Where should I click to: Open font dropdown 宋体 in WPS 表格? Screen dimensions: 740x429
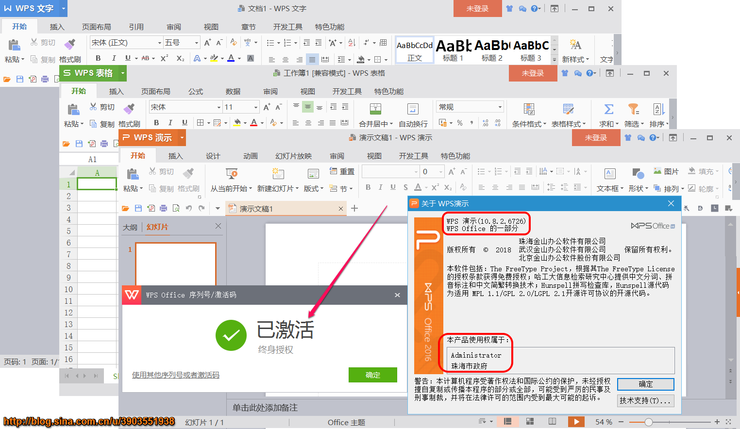[219, 107]
